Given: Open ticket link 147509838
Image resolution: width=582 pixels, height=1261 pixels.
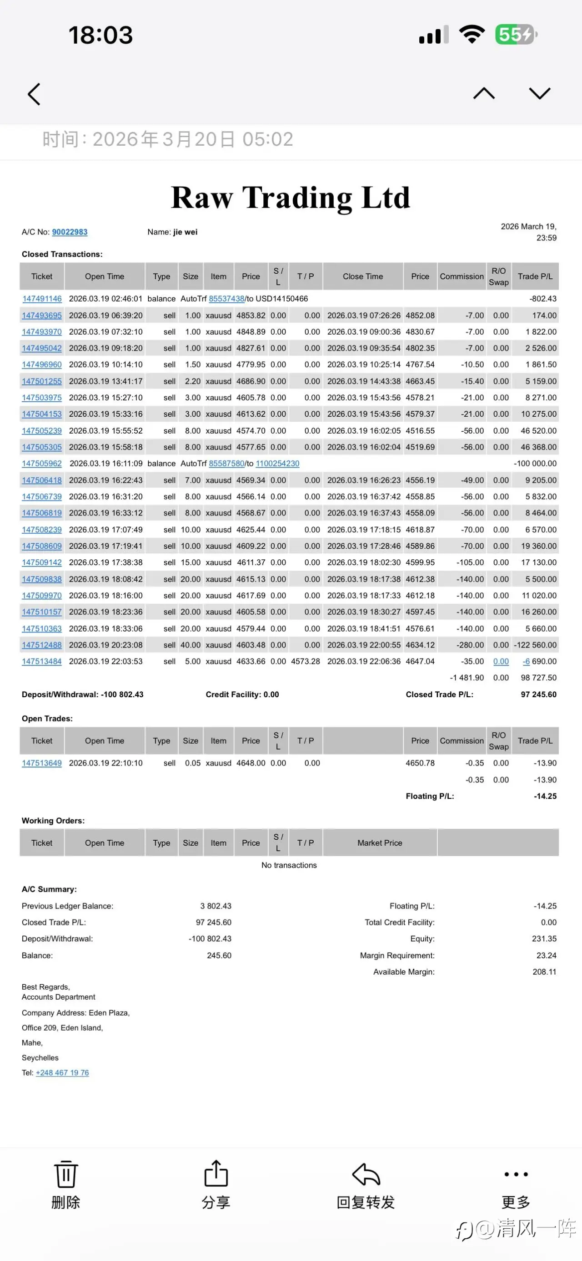Looking at the screenshot, I should (42, 579).
